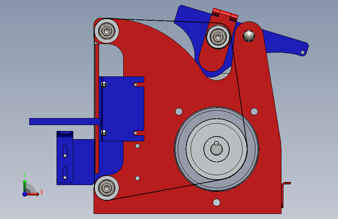Select the red hinge block at the top
The image size is (338, 219).
tap(225, 14)
